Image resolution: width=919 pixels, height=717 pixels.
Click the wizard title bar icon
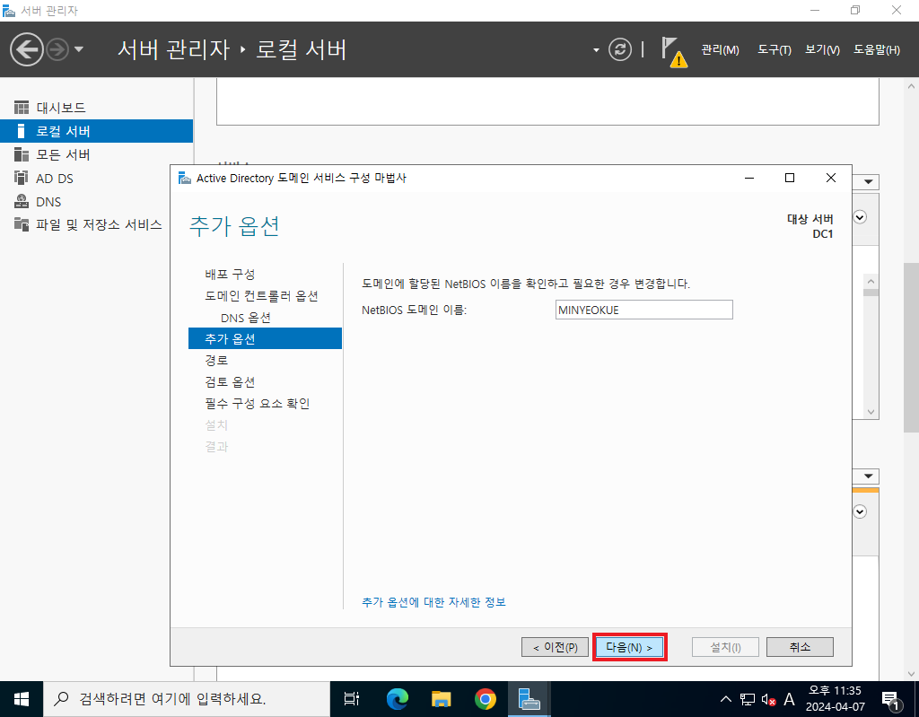click(x=185, y=179)
